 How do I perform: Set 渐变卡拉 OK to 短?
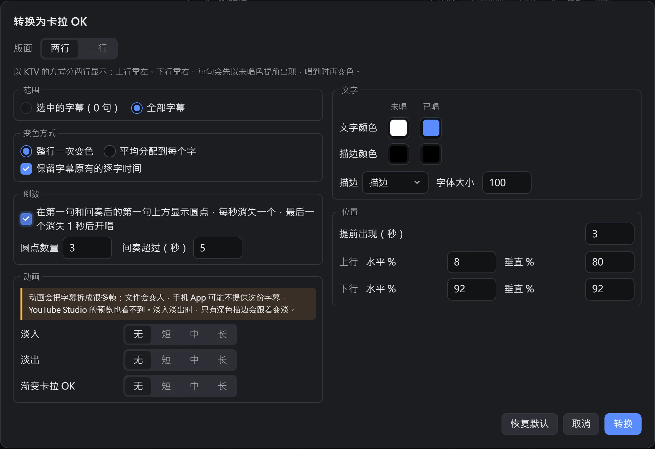[x=166, y=386]
